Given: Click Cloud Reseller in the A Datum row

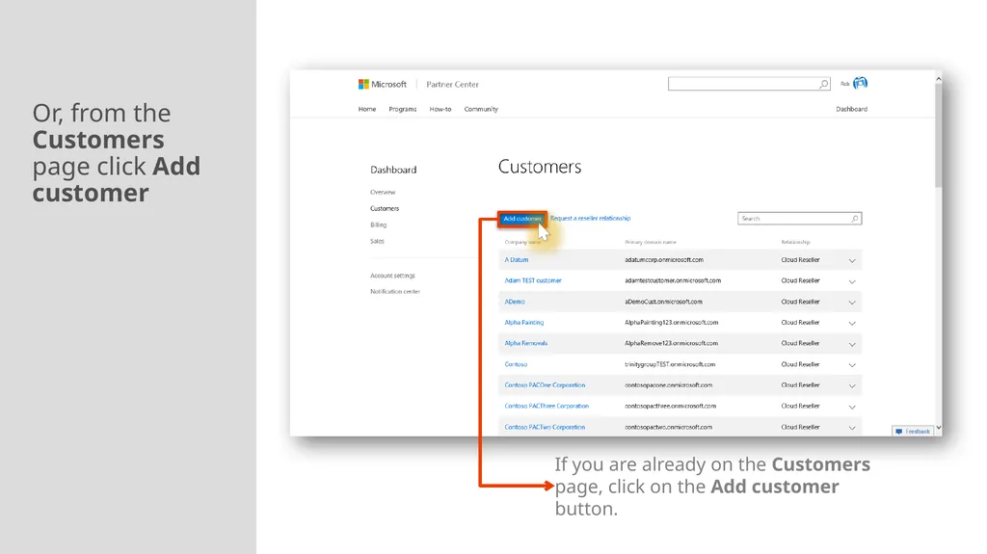Looking at the screenshot, I should [800, 259].
